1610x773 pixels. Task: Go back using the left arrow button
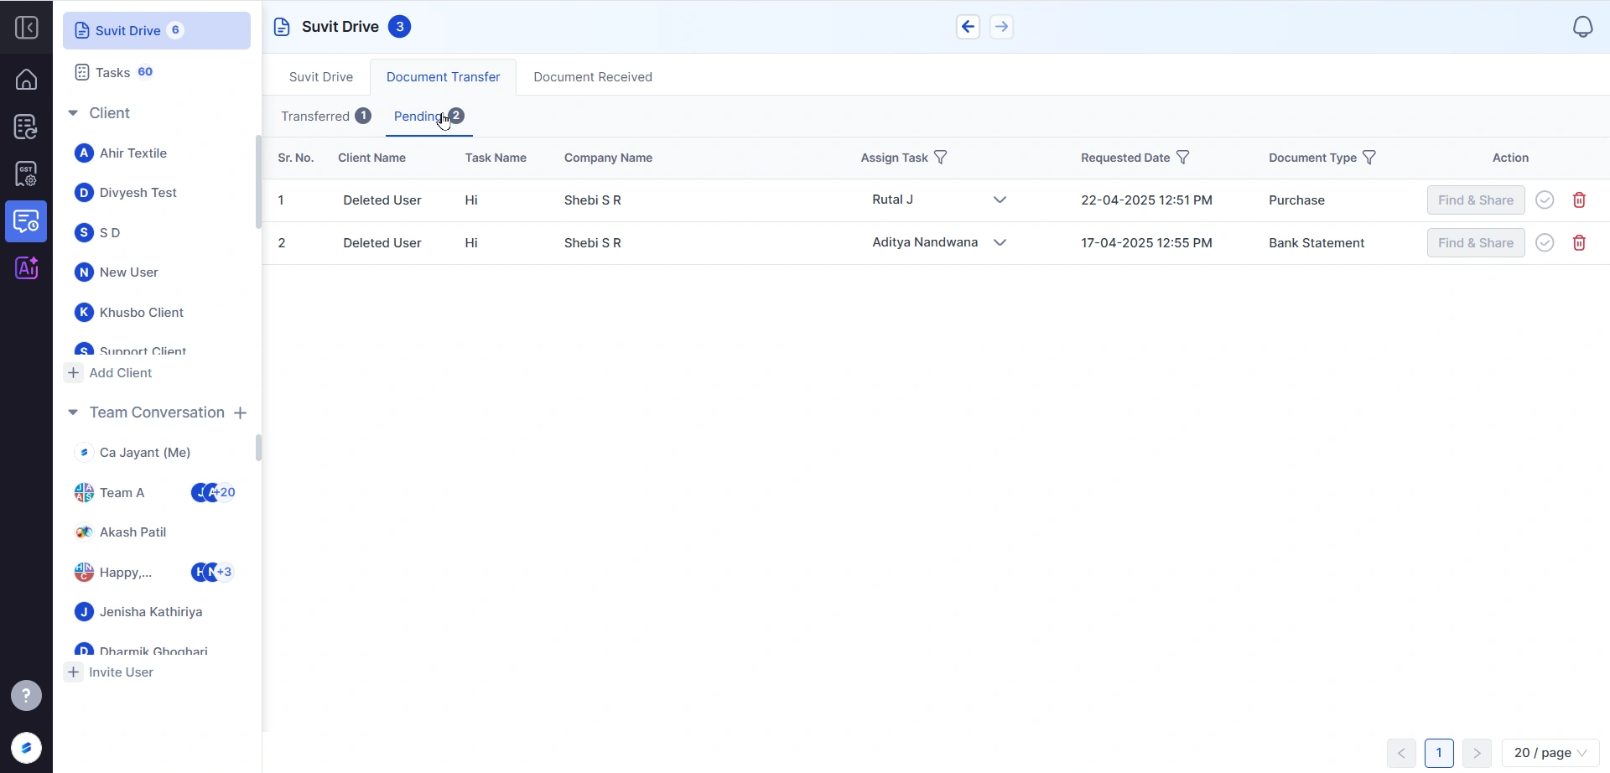[968, 27]
